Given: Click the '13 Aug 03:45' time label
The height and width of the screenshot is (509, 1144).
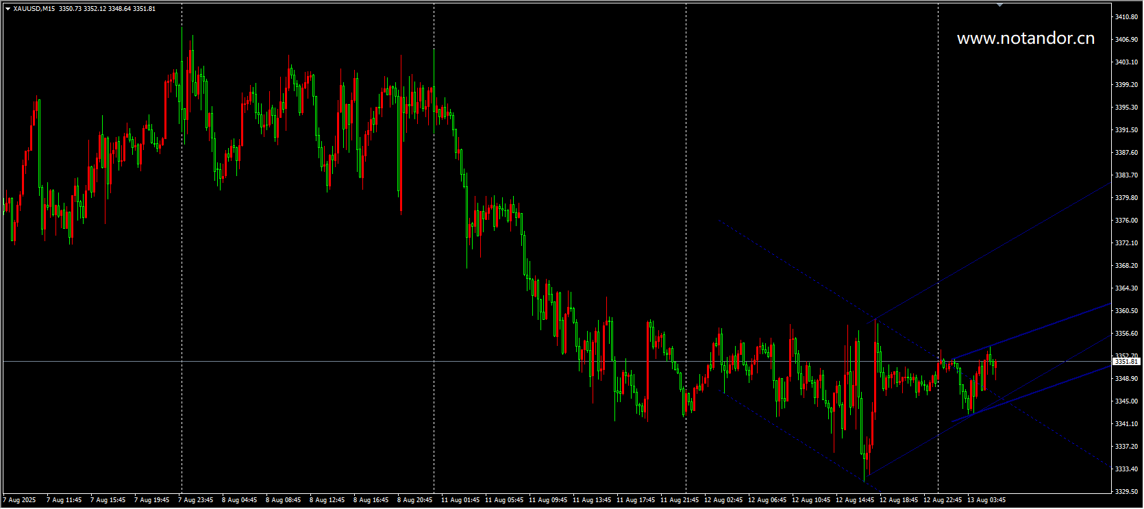Looking at the screenshot, I should [986, 500].
